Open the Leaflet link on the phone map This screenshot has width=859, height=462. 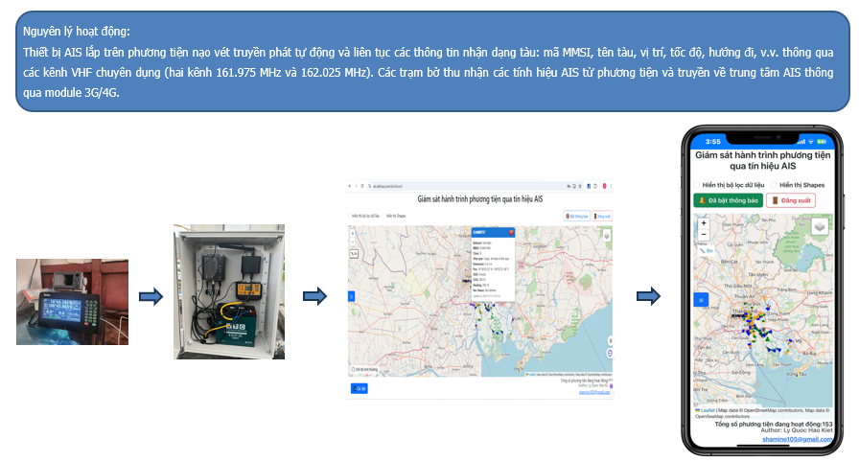(706, 410)
